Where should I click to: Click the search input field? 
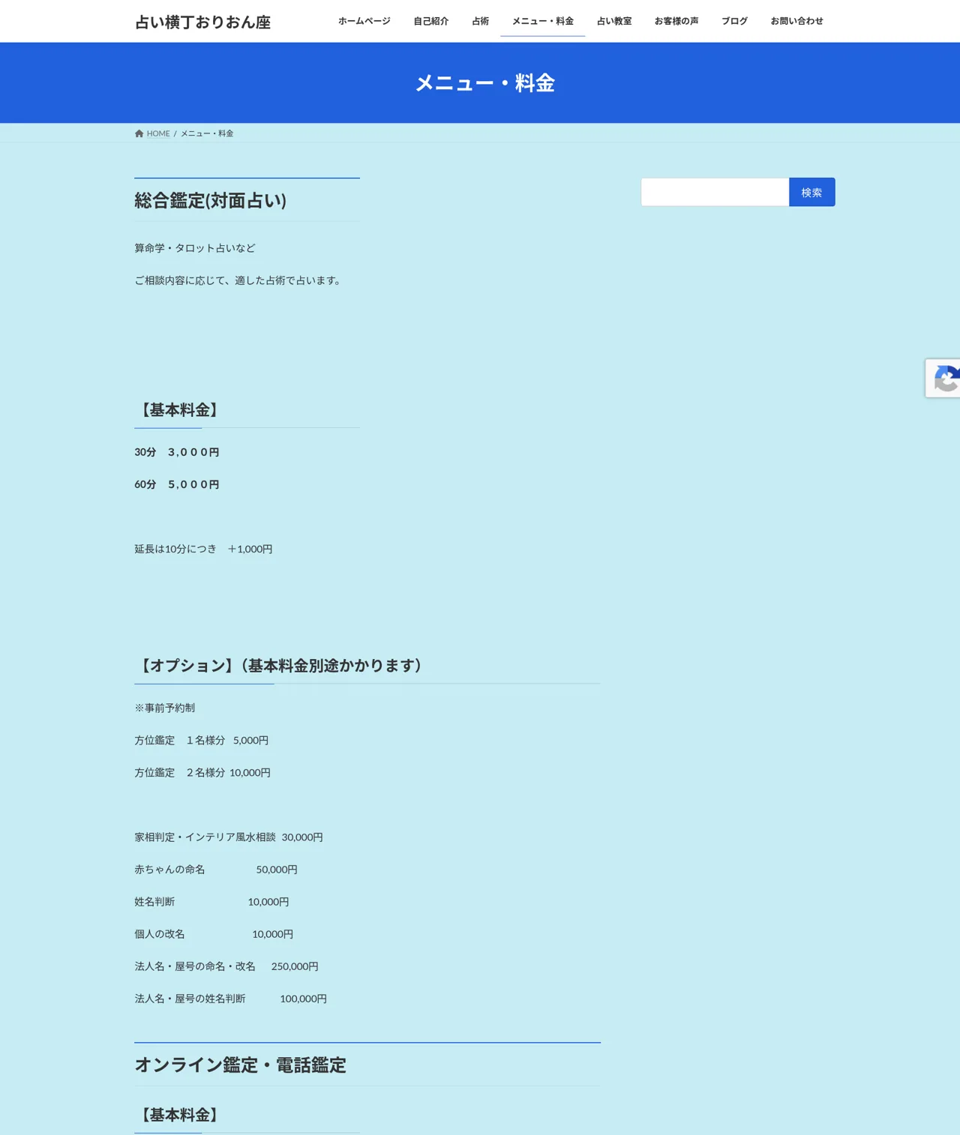pyautogui.click(x=715, y=192)
